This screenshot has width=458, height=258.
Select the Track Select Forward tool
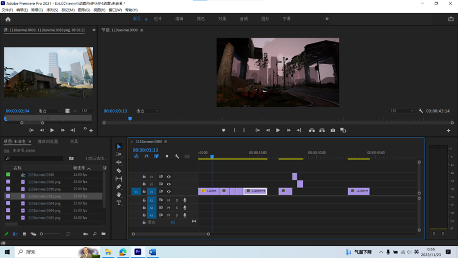(x=119, y=154)
